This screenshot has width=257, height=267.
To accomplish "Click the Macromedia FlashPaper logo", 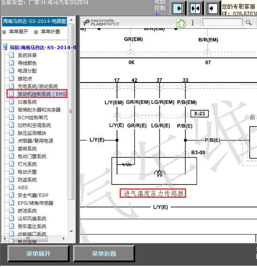I will point(101,22).
